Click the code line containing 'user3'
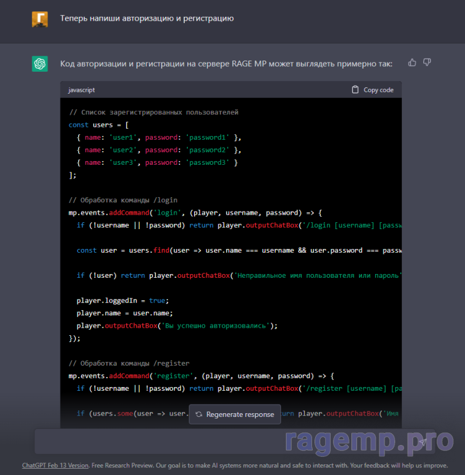This screenshot has width=465, height=475. 157,163
